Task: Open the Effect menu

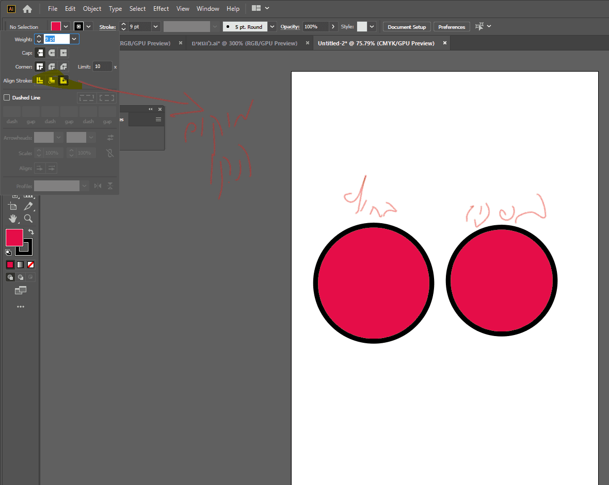Action: (161, 9)
